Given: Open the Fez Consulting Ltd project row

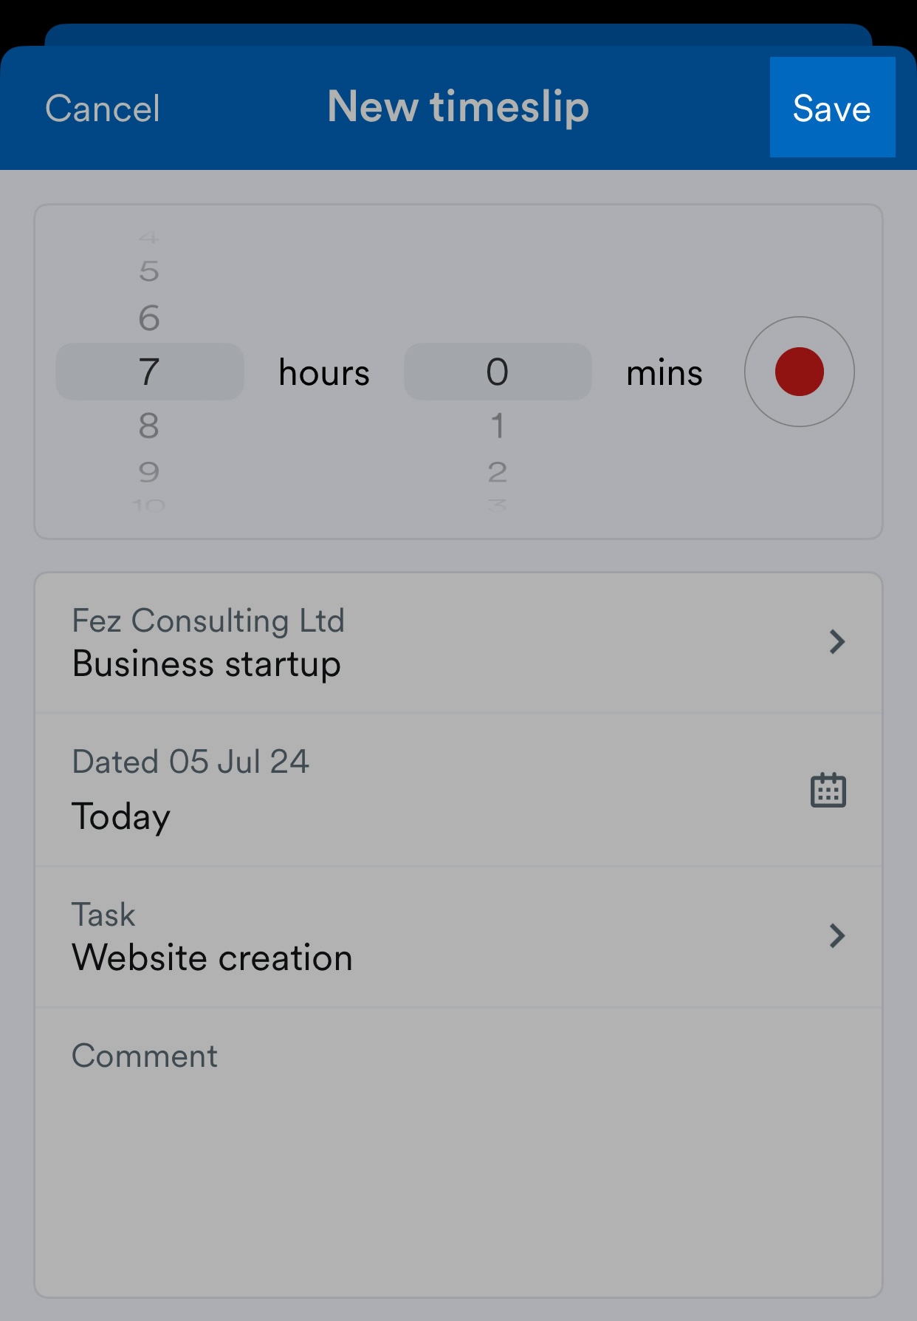Looking at the screenshot, I should (458, 643).
